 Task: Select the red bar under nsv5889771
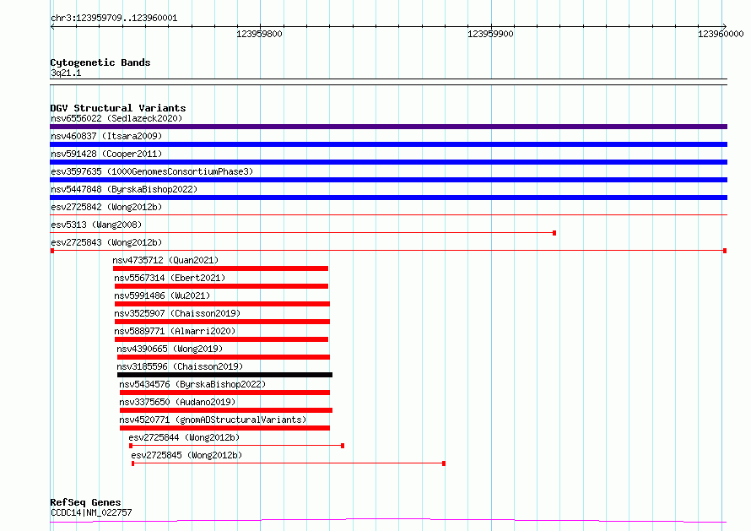221,339
